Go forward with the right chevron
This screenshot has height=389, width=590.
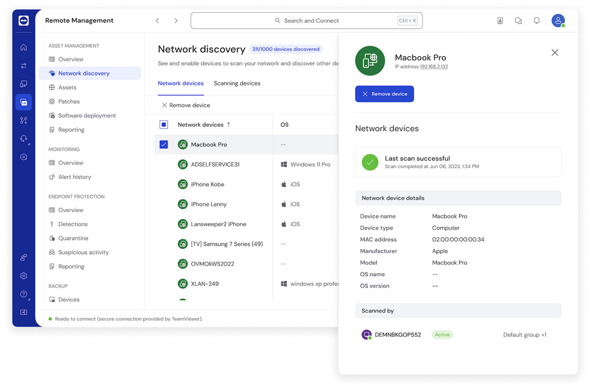(176, 21)
